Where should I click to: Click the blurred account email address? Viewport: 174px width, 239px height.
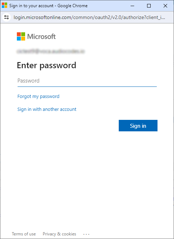coord(51,52)
